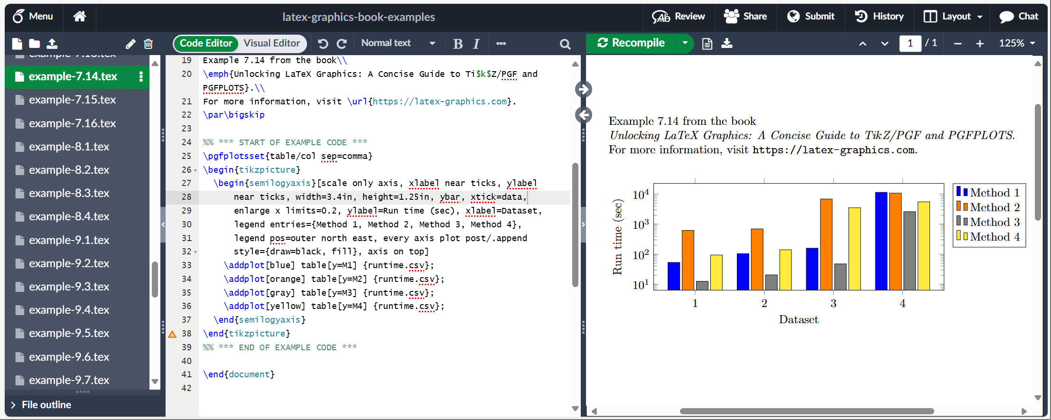
Task: Create a new file with the document icon
Action: (17, 44)
